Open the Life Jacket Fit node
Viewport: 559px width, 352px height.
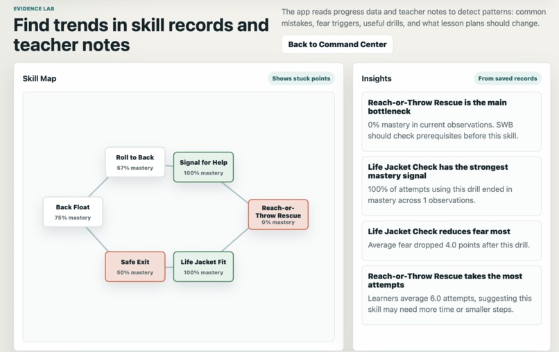(x=204, y=267)
